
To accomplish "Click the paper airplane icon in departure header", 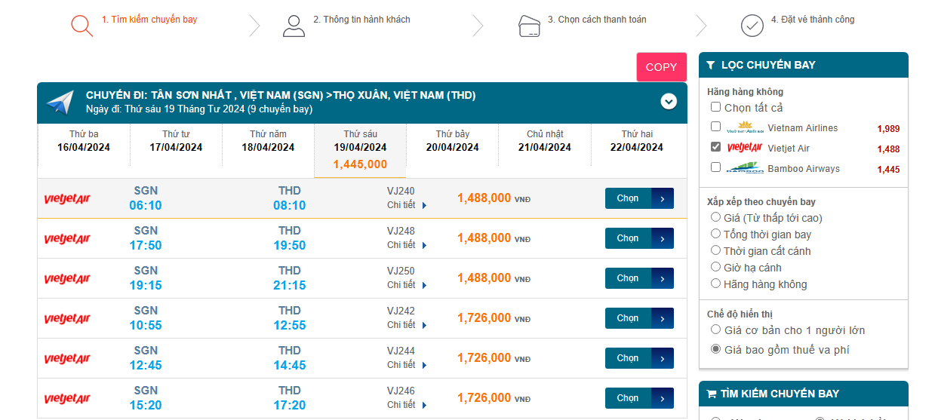I will click(x=60, y=103).
